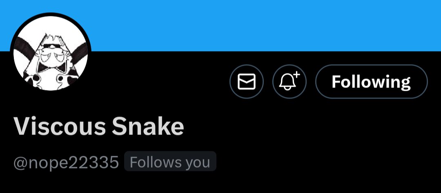Click the @nope22335 handle
441x193 pixels.
click(66, 162)
